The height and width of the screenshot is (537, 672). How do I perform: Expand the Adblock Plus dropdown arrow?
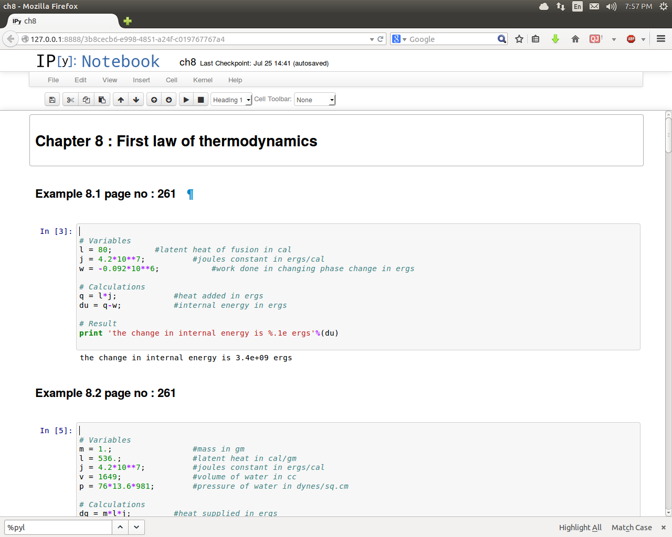coord(643,39)
